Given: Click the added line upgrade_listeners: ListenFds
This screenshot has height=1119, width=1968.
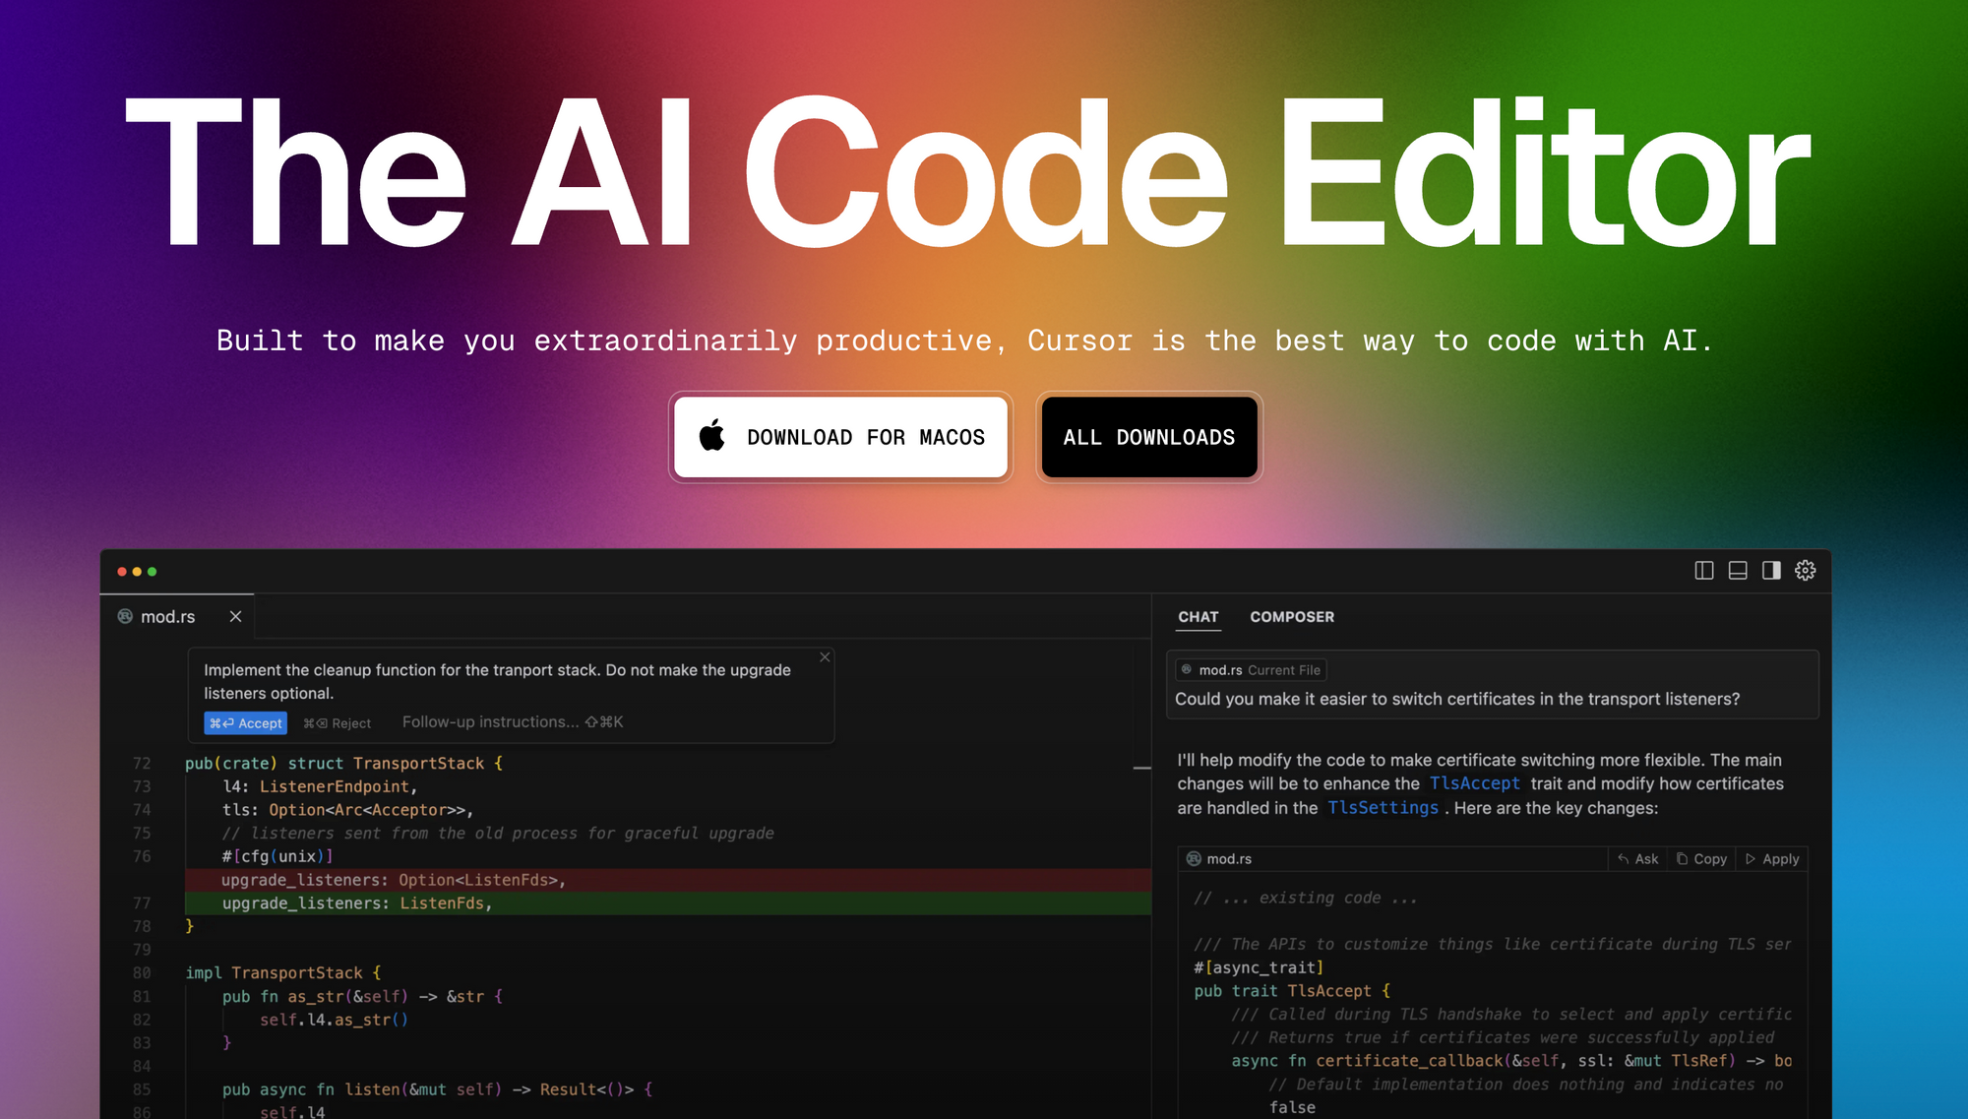Looking at the screenshot, I should (668, 903).
